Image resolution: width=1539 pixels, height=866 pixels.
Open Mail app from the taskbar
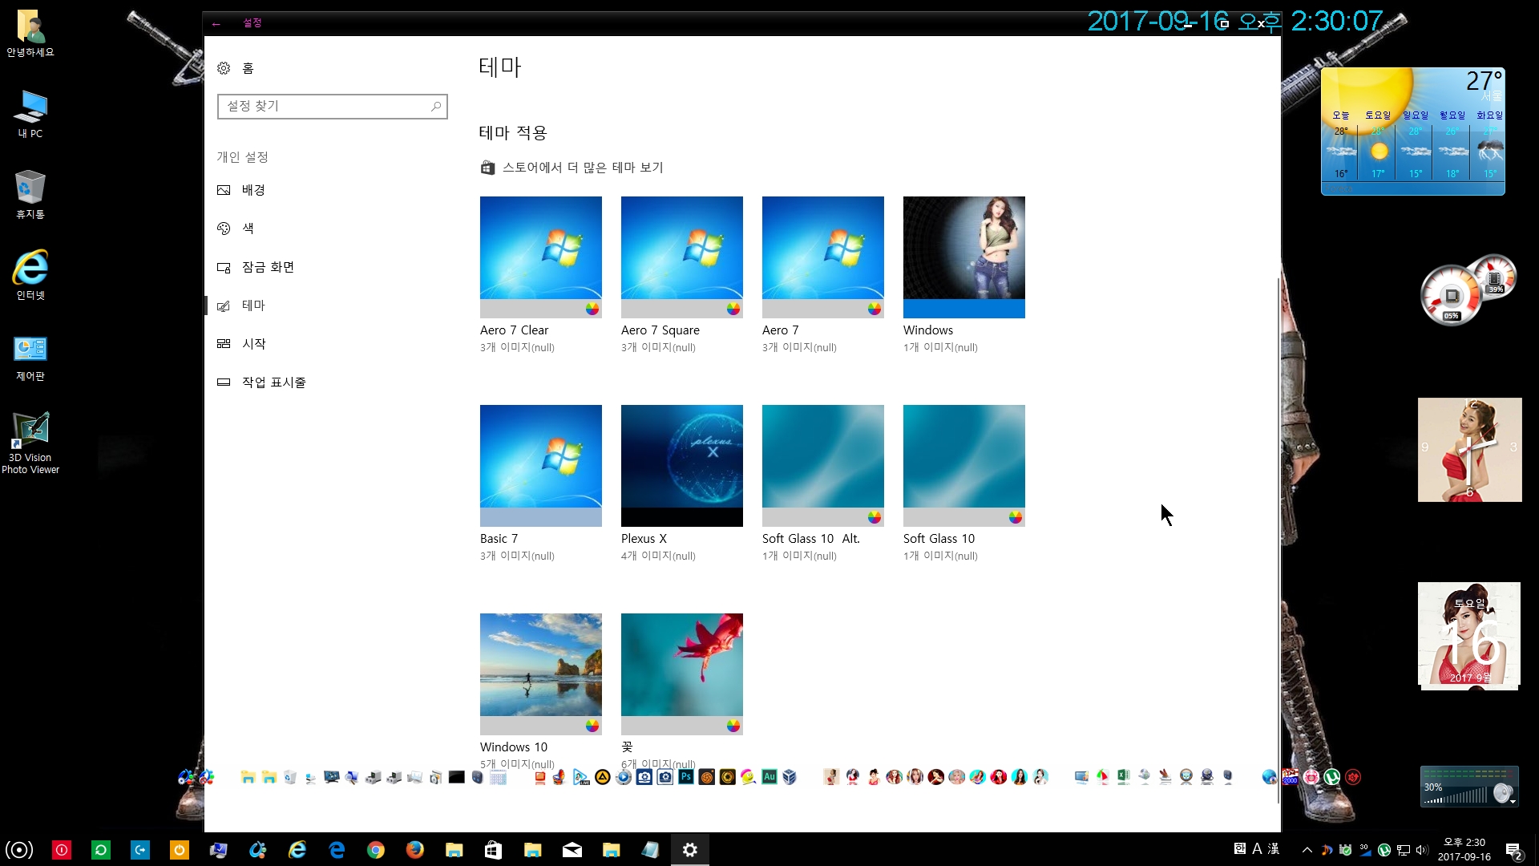pyautogui.click(x=572, y=850)
